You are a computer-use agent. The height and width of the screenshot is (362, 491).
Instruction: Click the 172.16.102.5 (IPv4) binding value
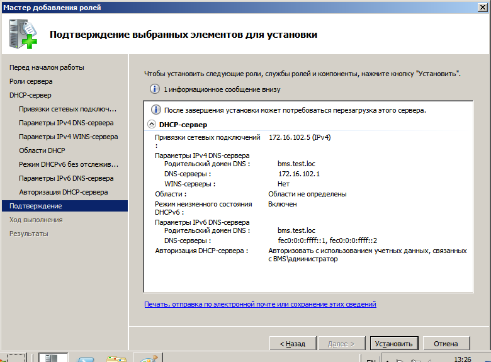click(x=300, y=137)
